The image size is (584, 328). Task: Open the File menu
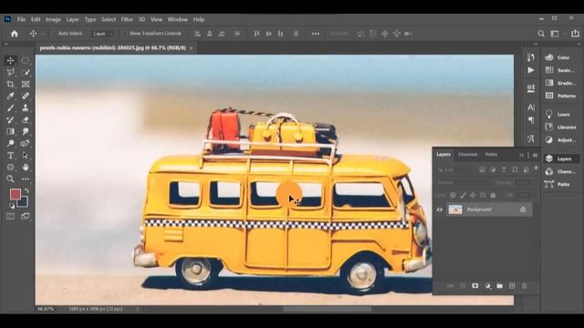pyautogui.click(x=22, y=19)
